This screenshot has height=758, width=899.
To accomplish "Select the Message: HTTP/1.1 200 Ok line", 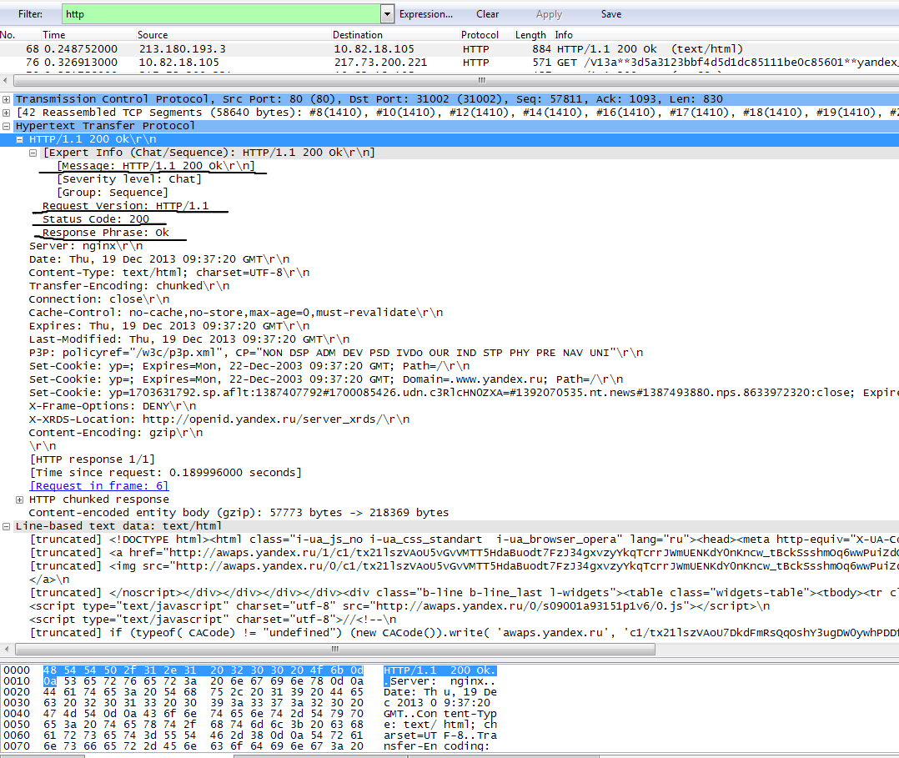I will point(155,166).
